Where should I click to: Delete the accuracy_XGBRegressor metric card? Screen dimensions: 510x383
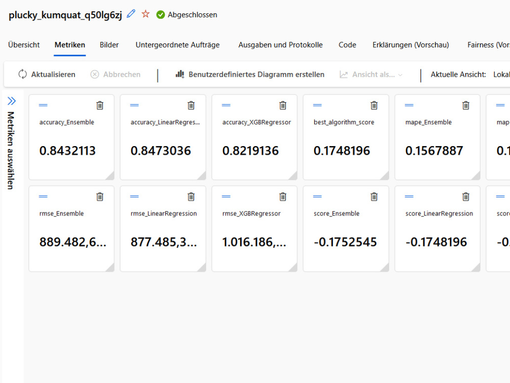(x=283, y=105)
